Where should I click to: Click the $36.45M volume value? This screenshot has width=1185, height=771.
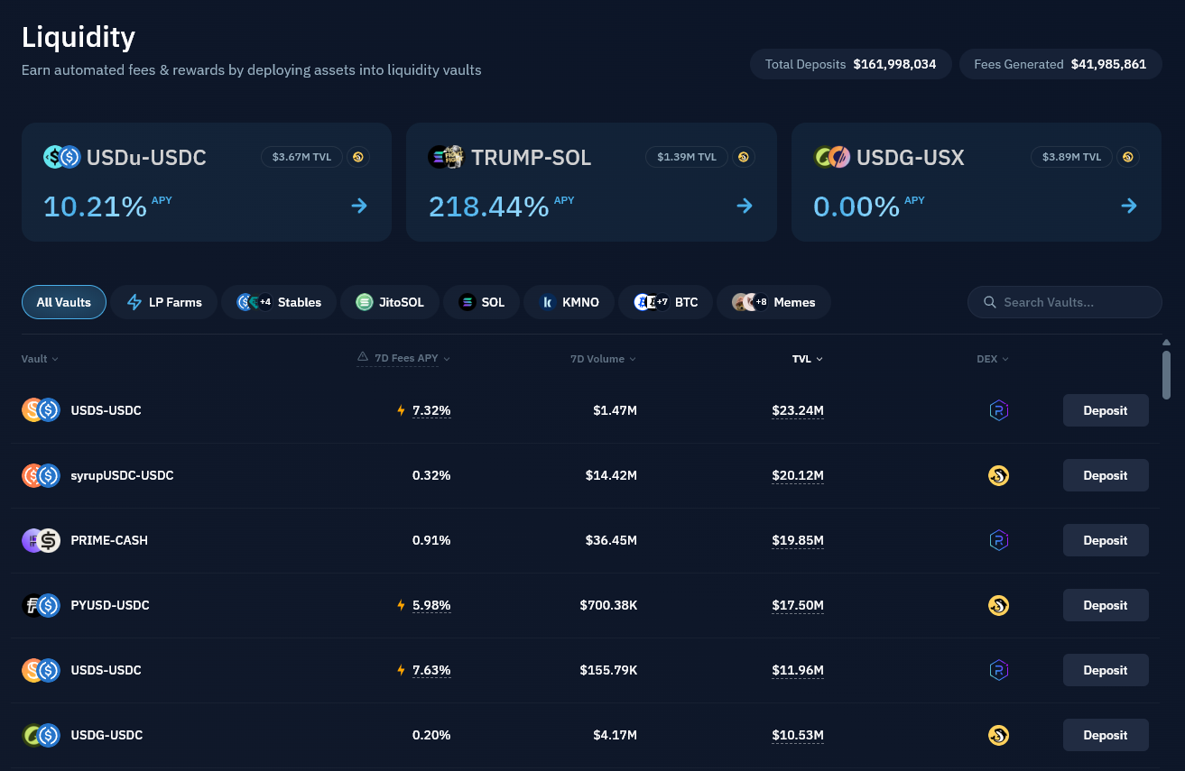pos(611,540)
